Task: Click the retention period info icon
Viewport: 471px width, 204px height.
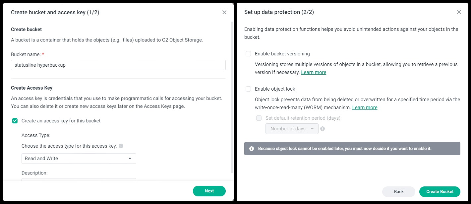Action: [323, 129]
